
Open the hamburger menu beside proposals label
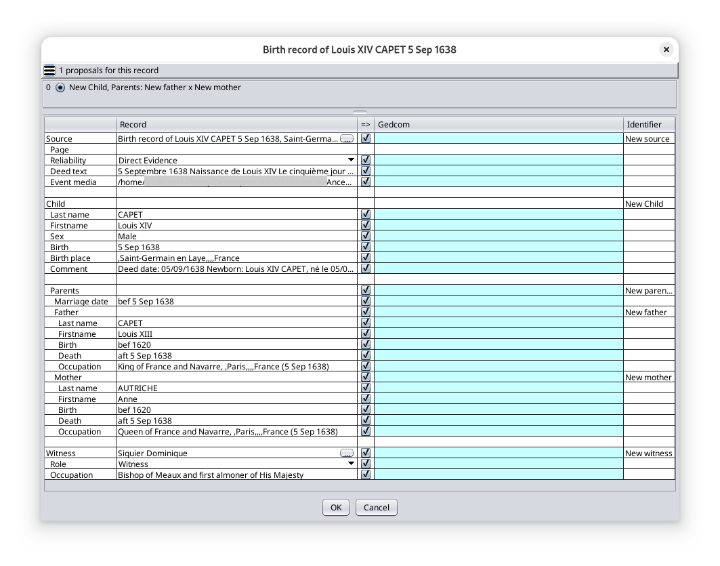(x=49, y=70)
